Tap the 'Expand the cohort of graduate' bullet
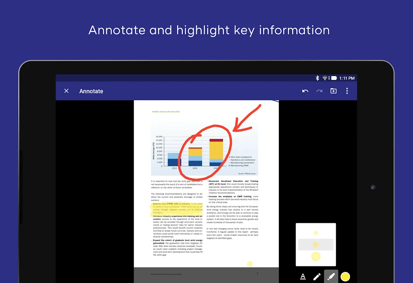 [x=177, y=248]
